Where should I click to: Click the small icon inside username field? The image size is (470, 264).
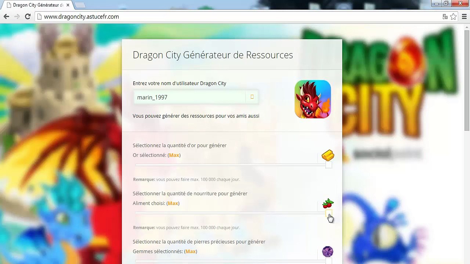[252, 97]
